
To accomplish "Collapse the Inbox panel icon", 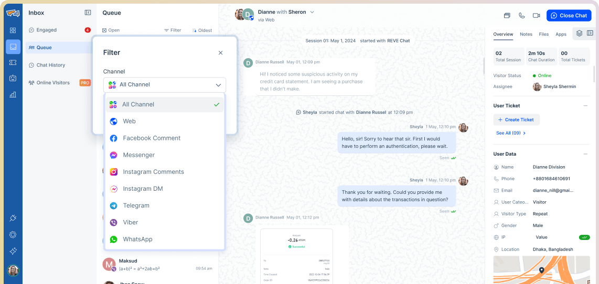I will 88,13.
